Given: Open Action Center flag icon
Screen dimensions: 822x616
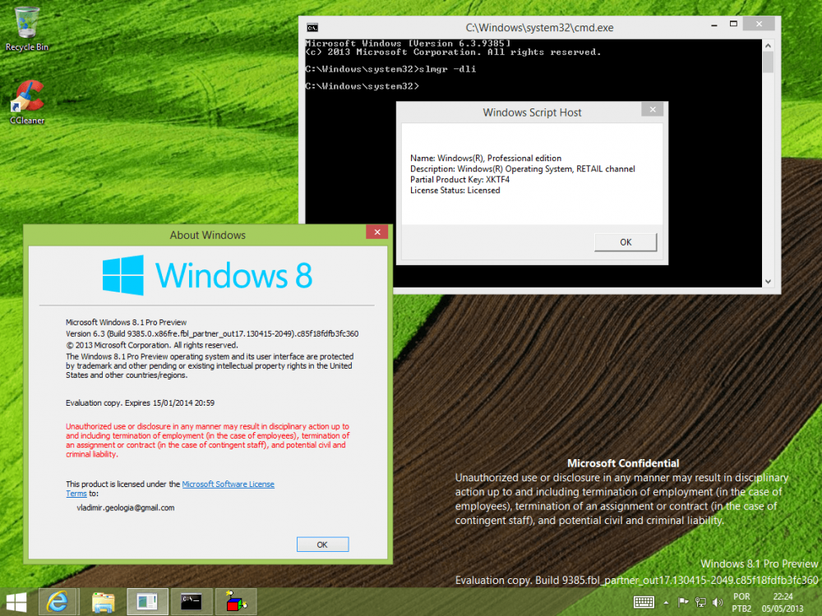Looking at the screenshot, I should tap(682, 602).
